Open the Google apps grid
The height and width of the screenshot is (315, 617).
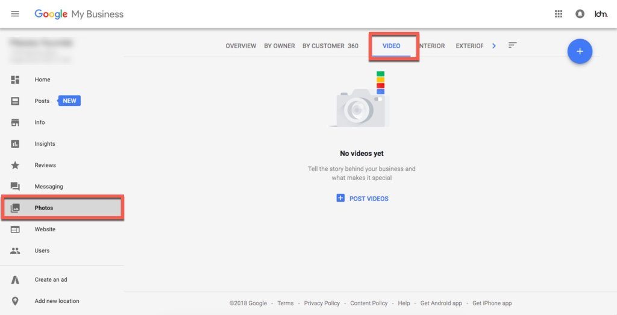point(559,14)
